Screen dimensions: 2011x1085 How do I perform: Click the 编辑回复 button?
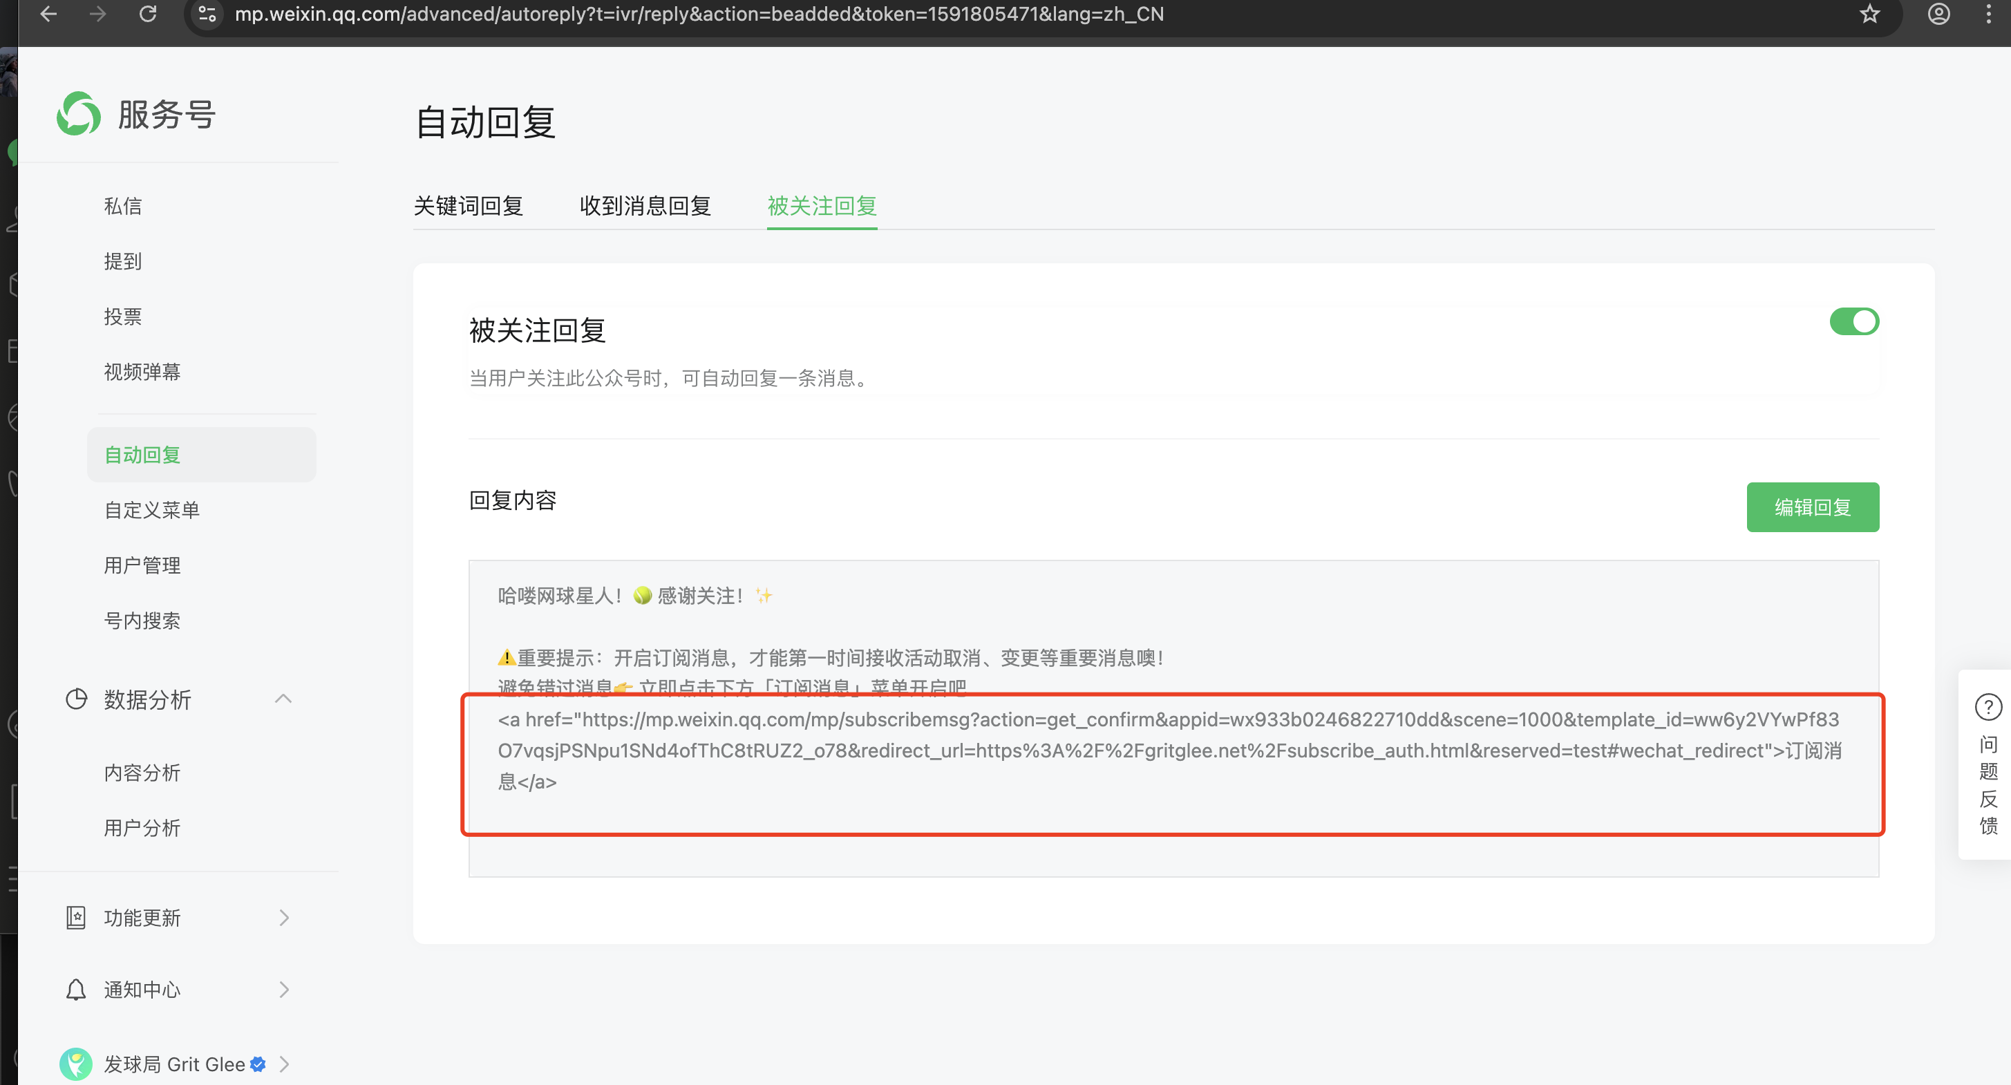(1812, 507)
